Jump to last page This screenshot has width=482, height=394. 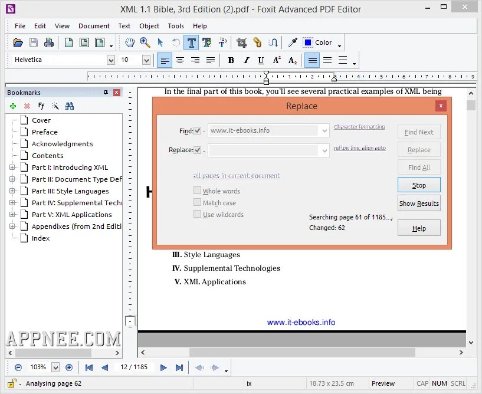click(179, 367)
